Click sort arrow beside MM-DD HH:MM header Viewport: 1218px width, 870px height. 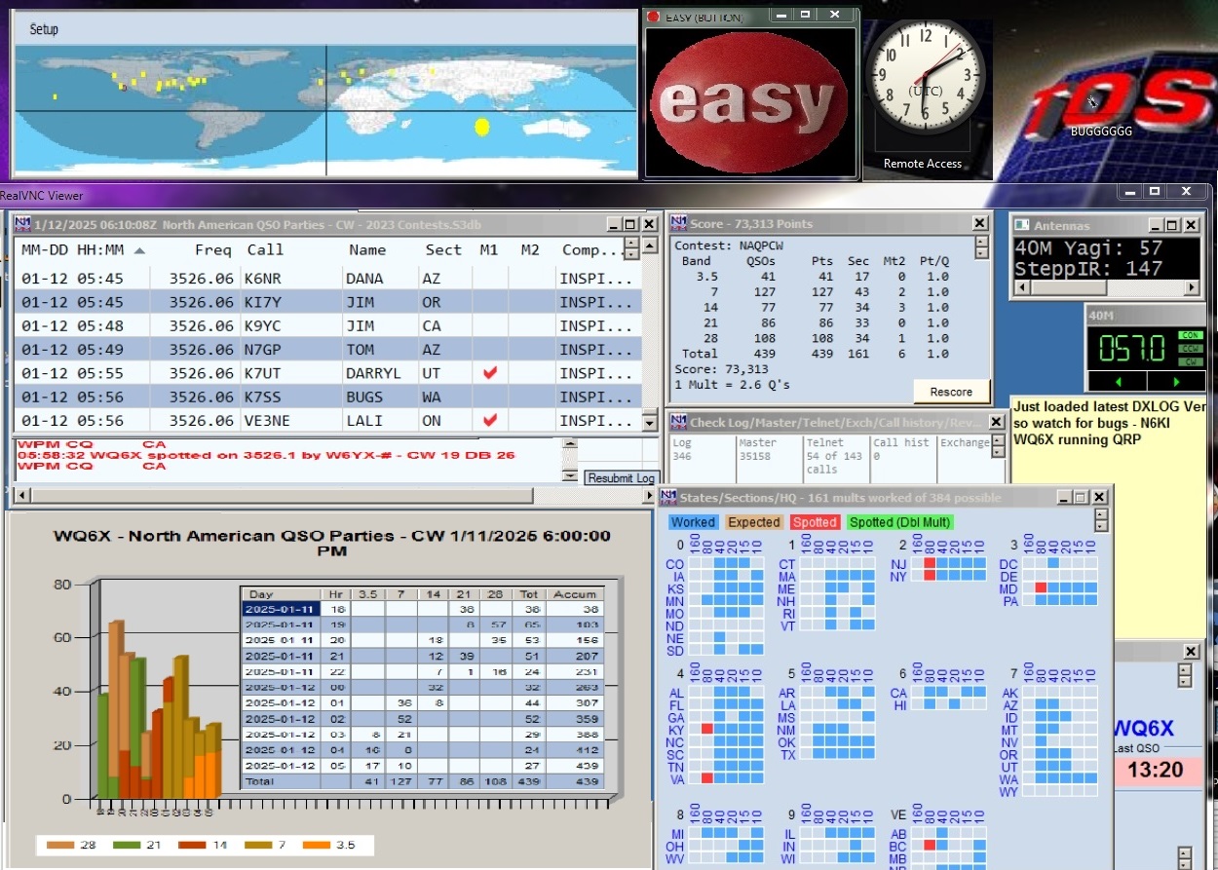click(x=139, y=250)
